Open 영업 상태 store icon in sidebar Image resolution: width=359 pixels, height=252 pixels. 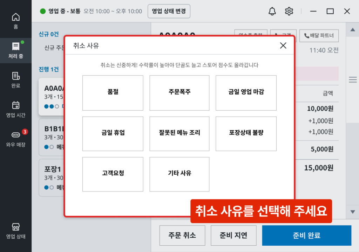[15, 231]
